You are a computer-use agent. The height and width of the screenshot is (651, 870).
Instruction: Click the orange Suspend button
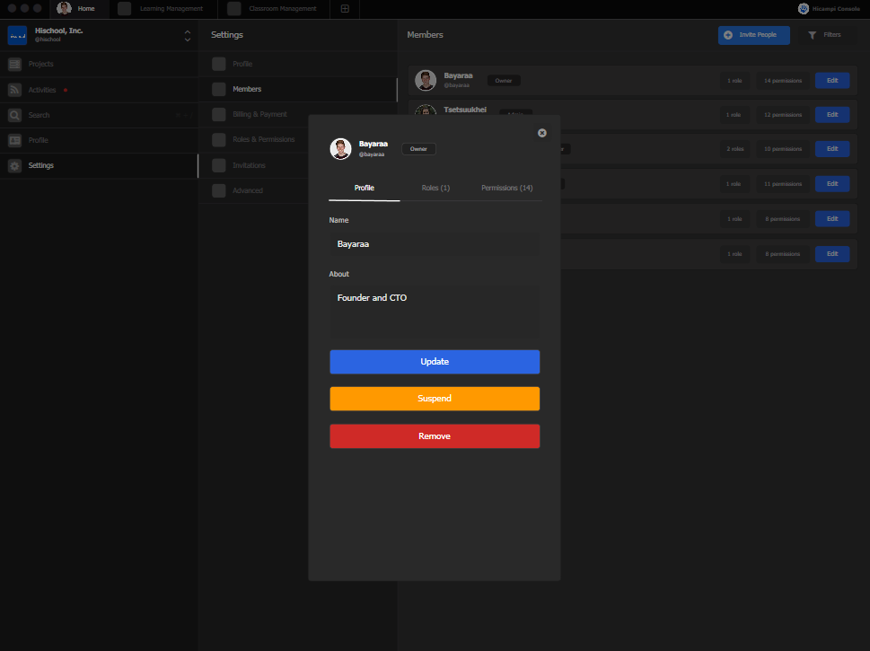tap(435, 399)
